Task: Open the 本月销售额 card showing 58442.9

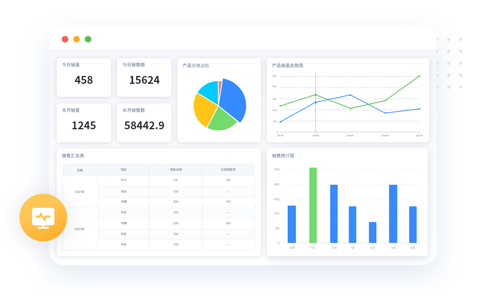Action: (144, 123)
